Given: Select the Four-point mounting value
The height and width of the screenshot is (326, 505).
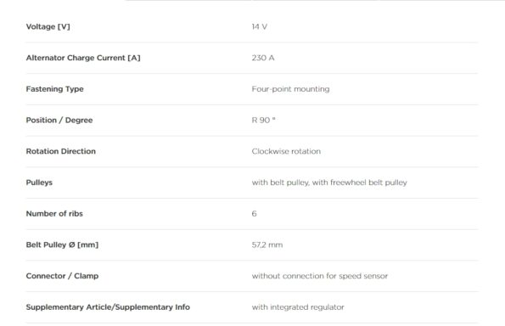Looking at the screenshot, I should (x=290, y=89).
